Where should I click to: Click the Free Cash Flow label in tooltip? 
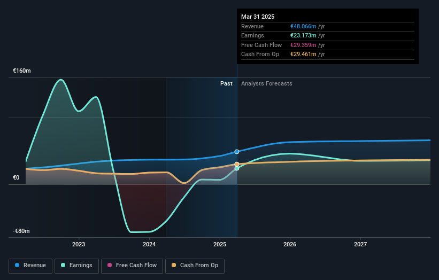261,45
